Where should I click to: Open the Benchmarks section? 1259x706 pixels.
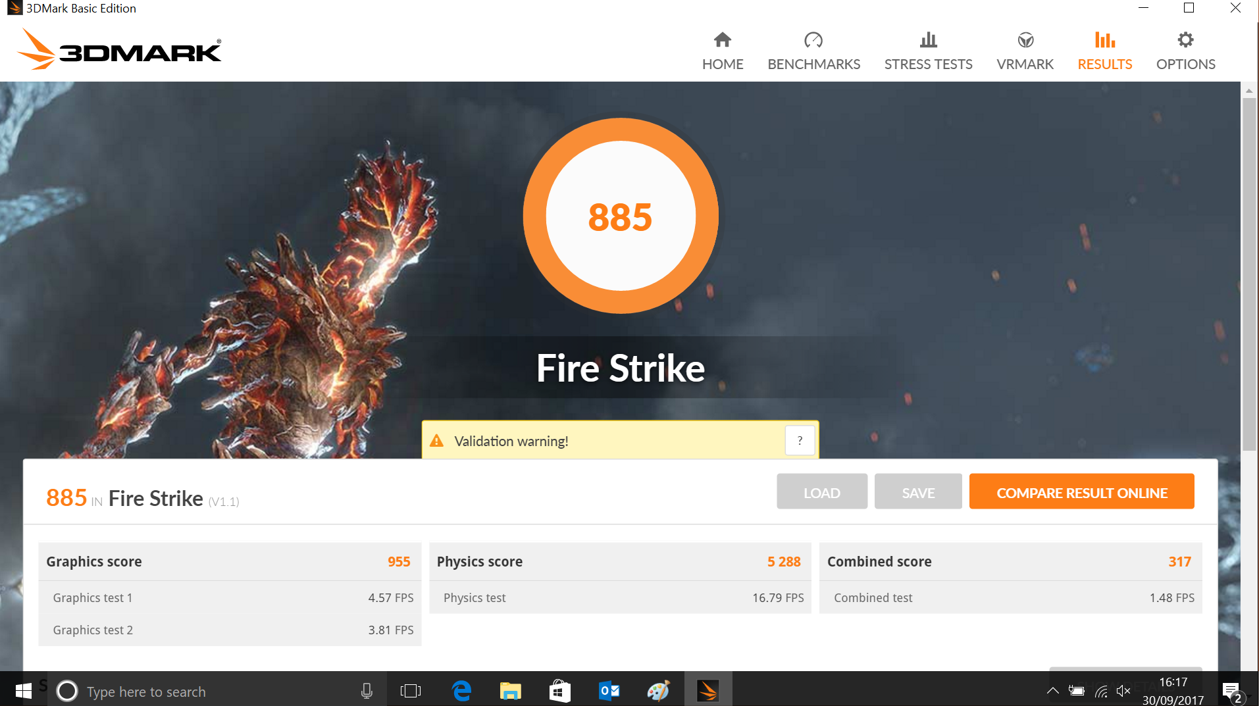tap(813, 51)
